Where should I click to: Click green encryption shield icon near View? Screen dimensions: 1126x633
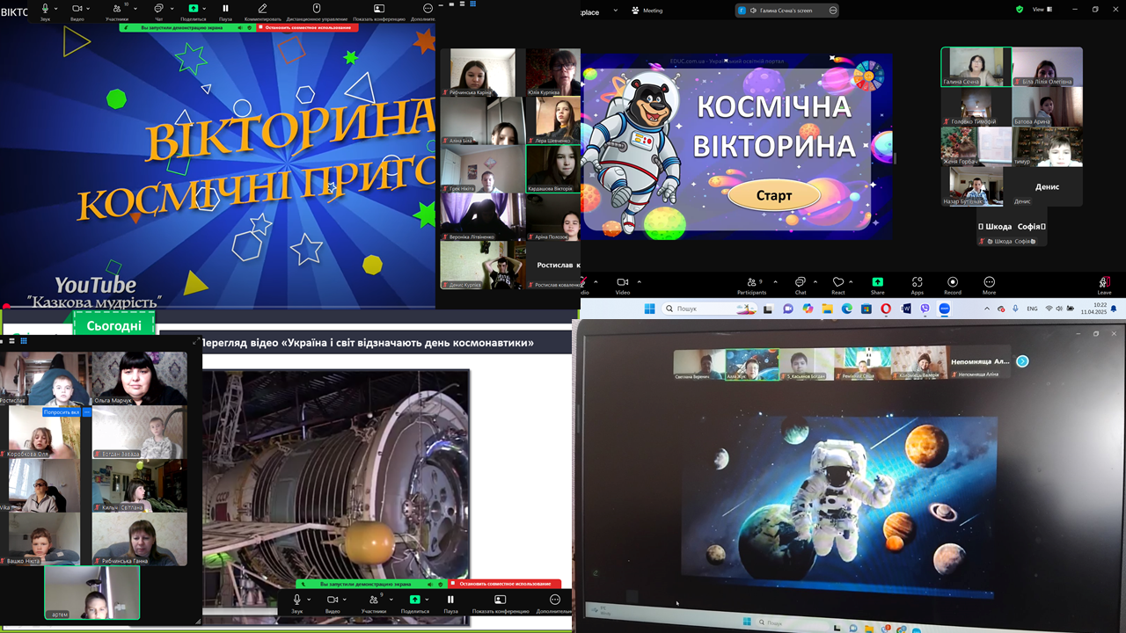coord(1020,10)
